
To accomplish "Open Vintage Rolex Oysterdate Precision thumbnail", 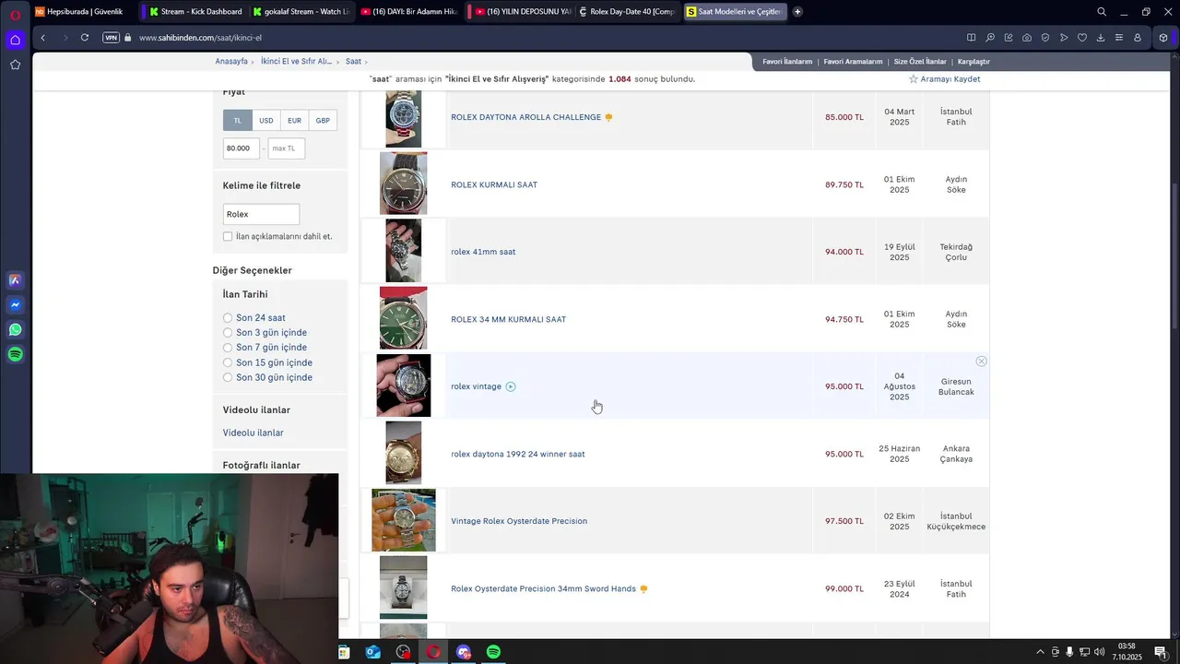I will [404, 521].
